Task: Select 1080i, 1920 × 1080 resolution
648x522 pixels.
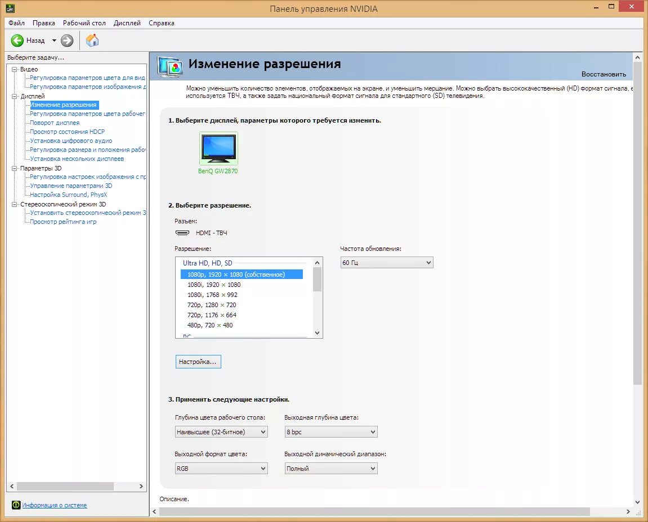Action: click(x=214, y=285)
